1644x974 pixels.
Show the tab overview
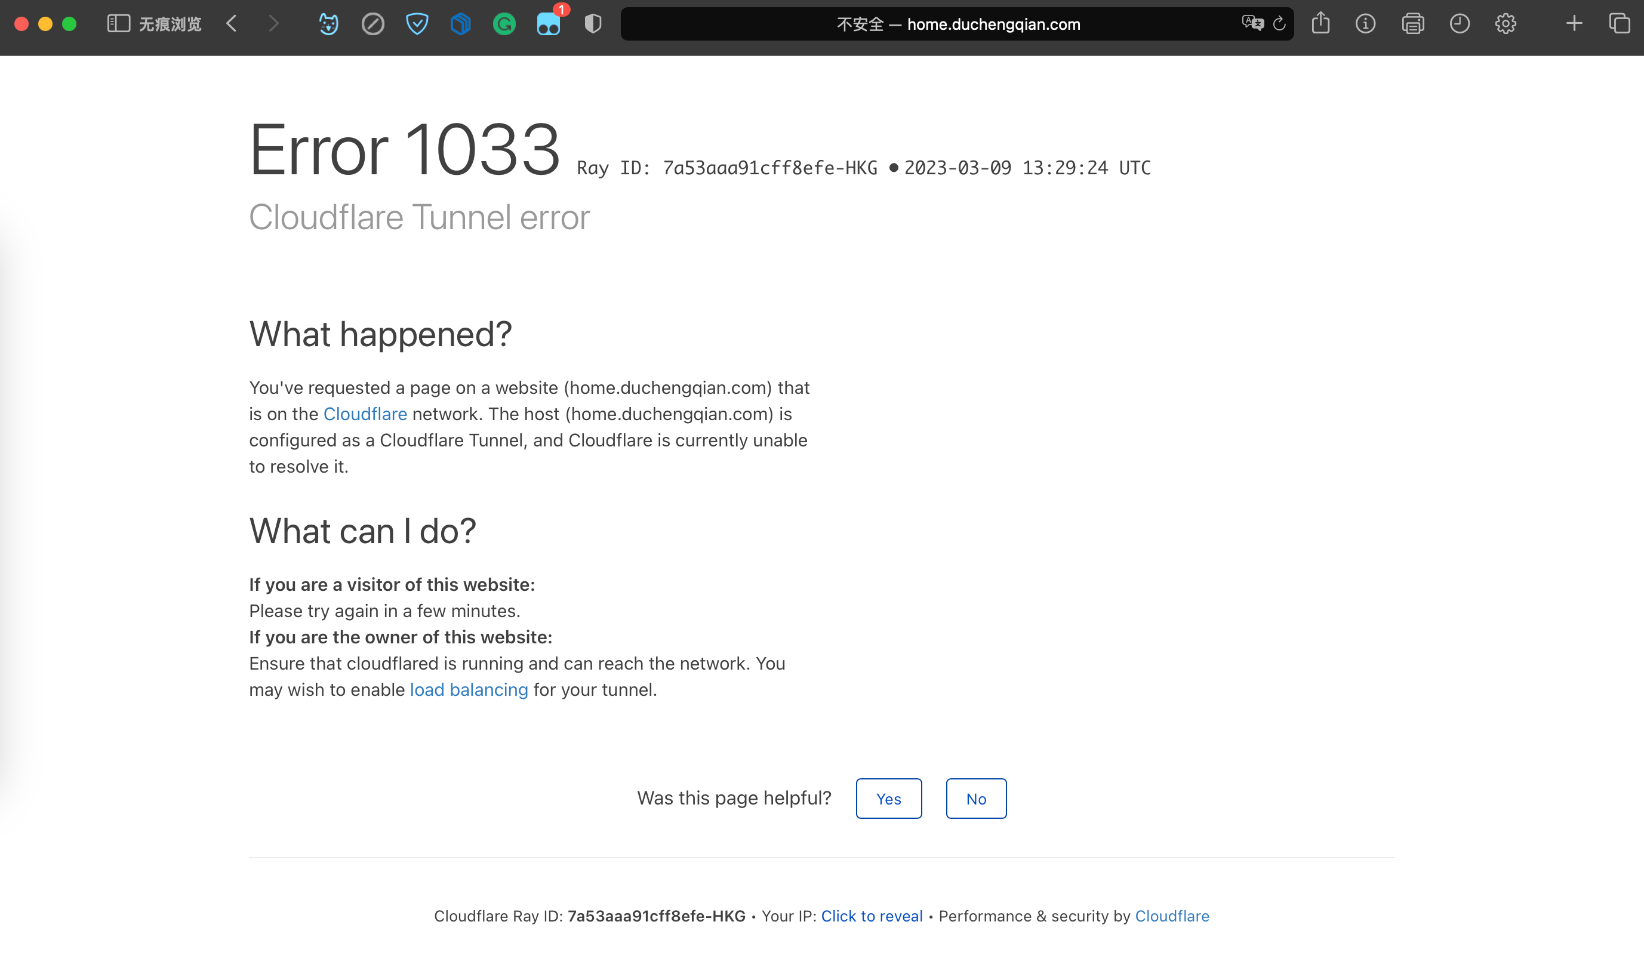click(1619, 24)
